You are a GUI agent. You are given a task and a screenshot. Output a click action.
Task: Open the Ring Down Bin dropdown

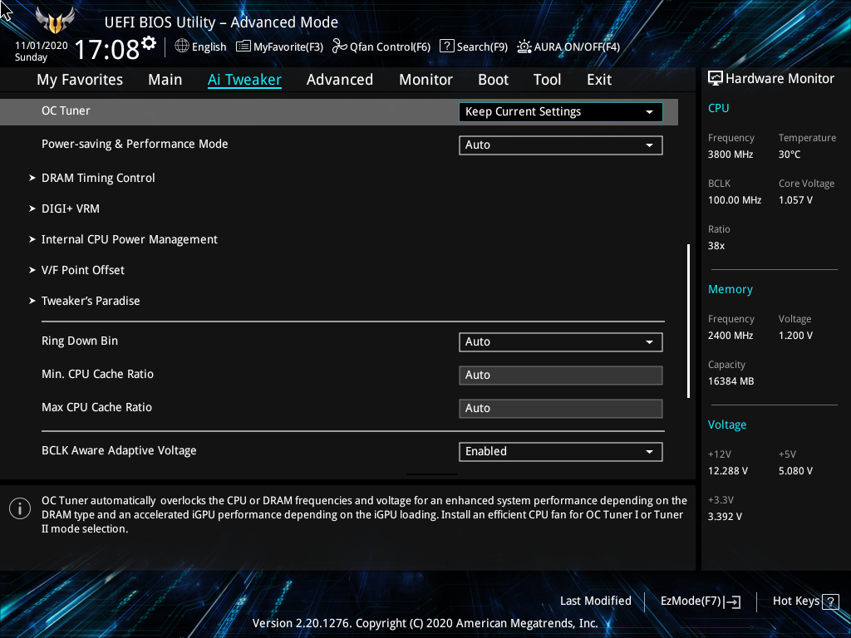pyautogui.click(x=561, y=341)
